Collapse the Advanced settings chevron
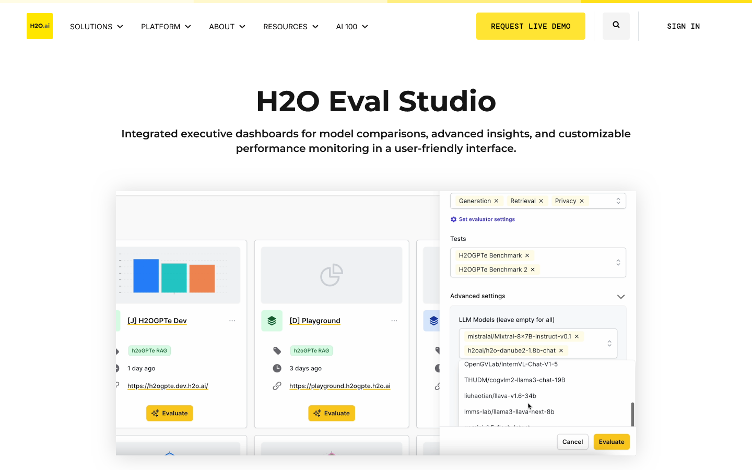The image size is (752, 470). (621, 297)
